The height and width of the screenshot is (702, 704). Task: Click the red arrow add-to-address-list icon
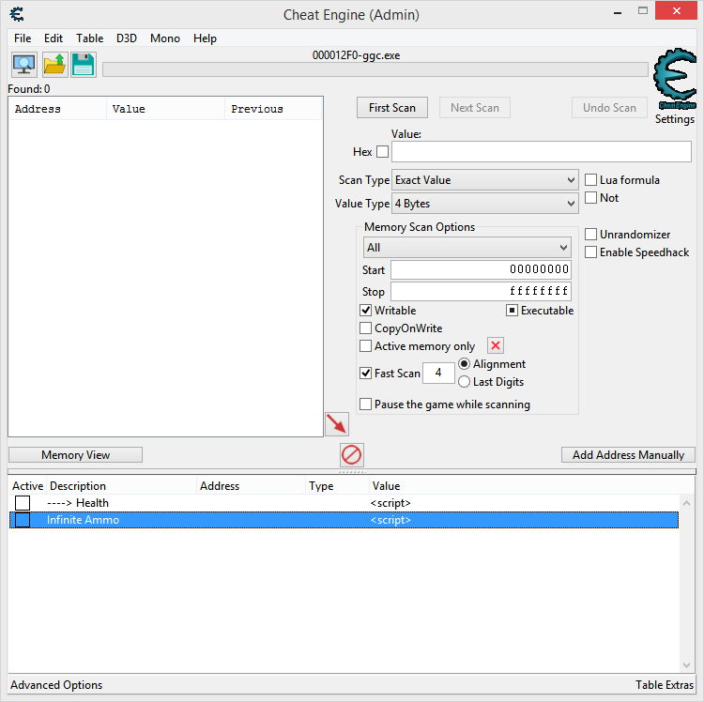click(337, 423)
